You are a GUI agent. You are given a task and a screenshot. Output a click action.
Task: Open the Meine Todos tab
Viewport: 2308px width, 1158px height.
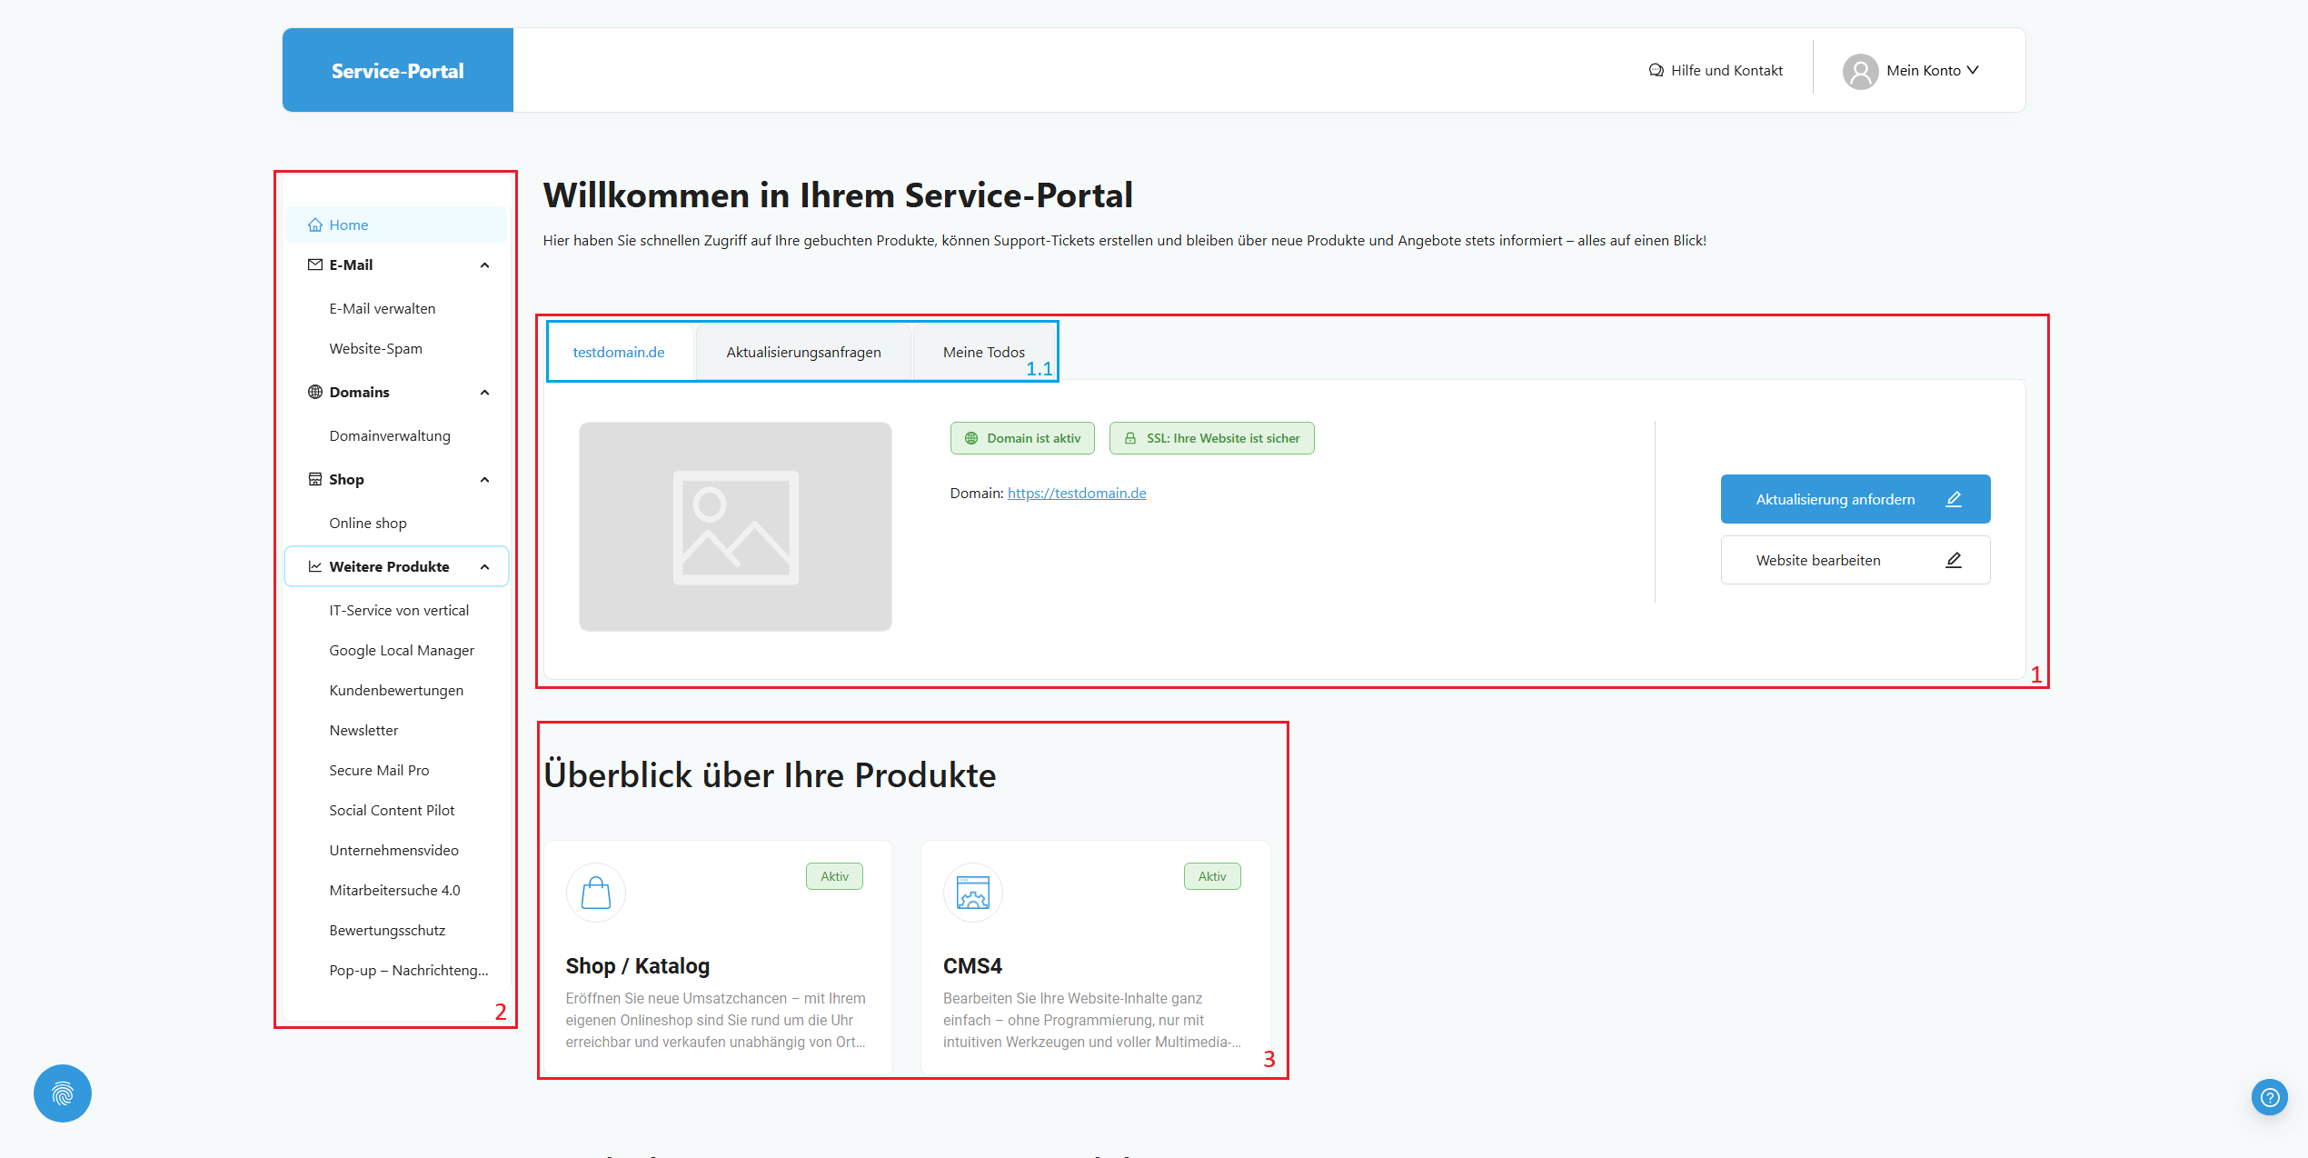pyautogui.click(x=983, y=352)
